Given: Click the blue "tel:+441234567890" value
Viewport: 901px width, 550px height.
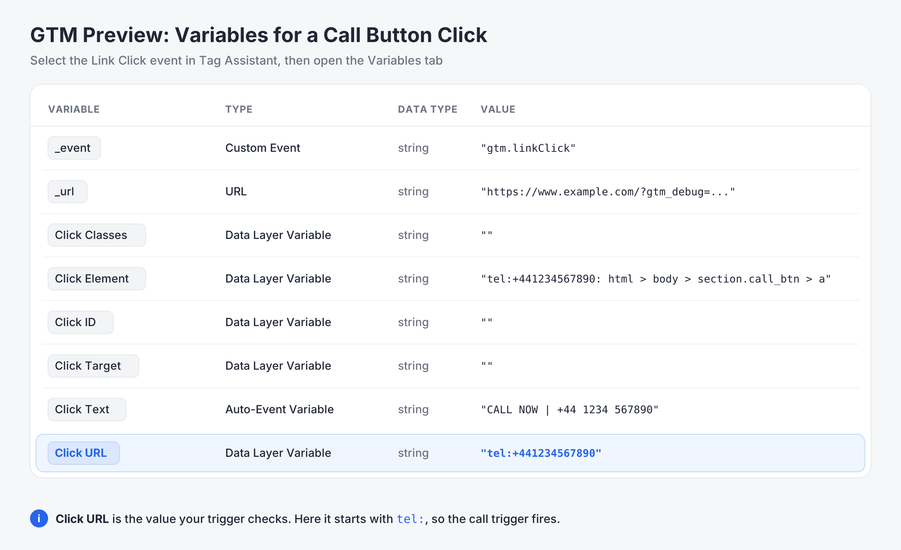Looking at the screenshot, I should pos(541,453).
